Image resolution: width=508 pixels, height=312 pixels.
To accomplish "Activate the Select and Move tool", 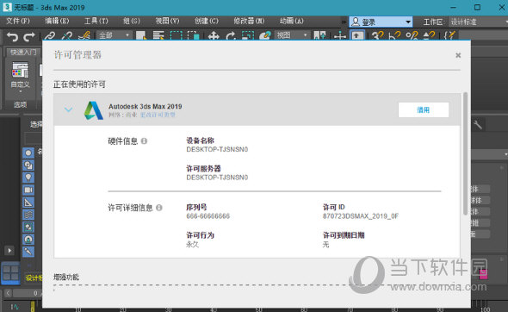I will [x=214, y=35].
